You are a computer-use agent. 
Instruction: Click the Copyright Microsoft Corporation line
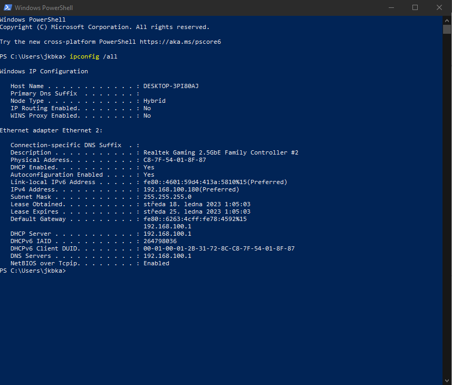(x=104, y=27)
